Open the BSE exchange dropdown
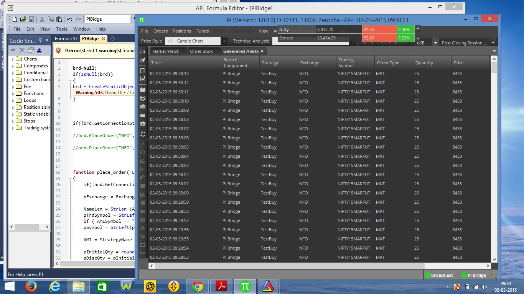 (x=435, y=43)
